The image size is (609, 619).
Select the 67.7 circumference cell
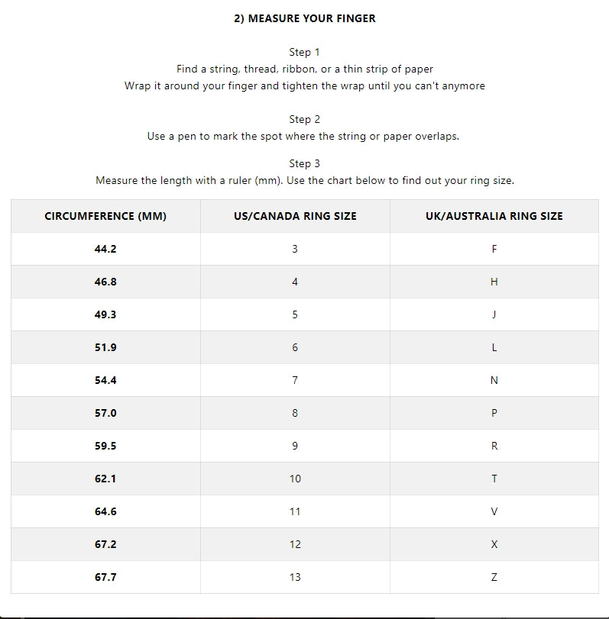click(x=105, y=577)
